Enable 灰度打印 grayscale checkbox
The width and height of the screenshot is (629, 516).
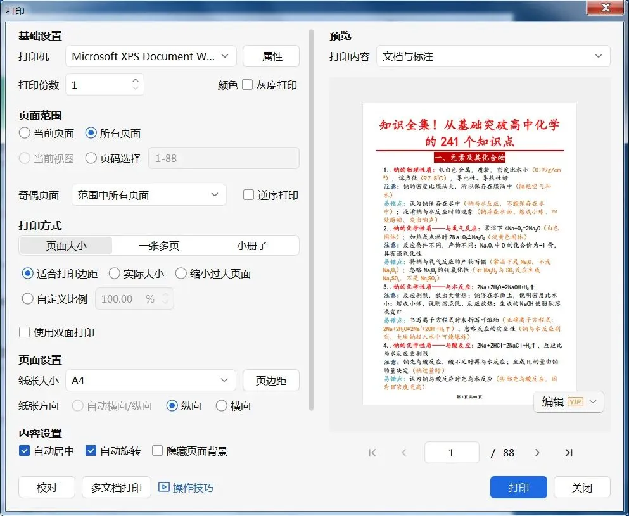[248, 85]
